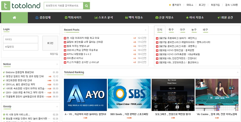This screenshot has height=122, width=241.
Task: Expand Recent Posts with plus icon
Action: pyautogui.click(x=146, y=30)
